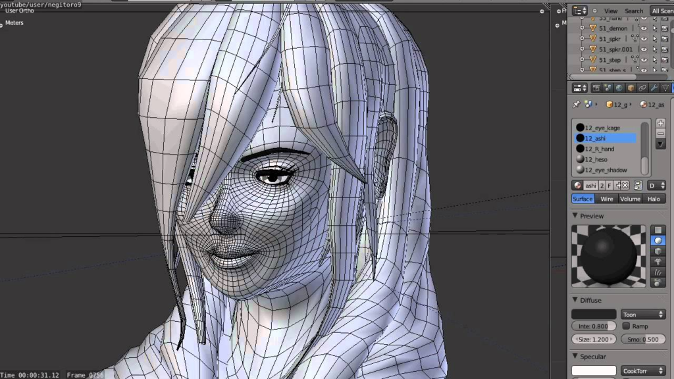Select the 12_R_hand material slot
The image size is (674, 379).
tap(599, 149)
